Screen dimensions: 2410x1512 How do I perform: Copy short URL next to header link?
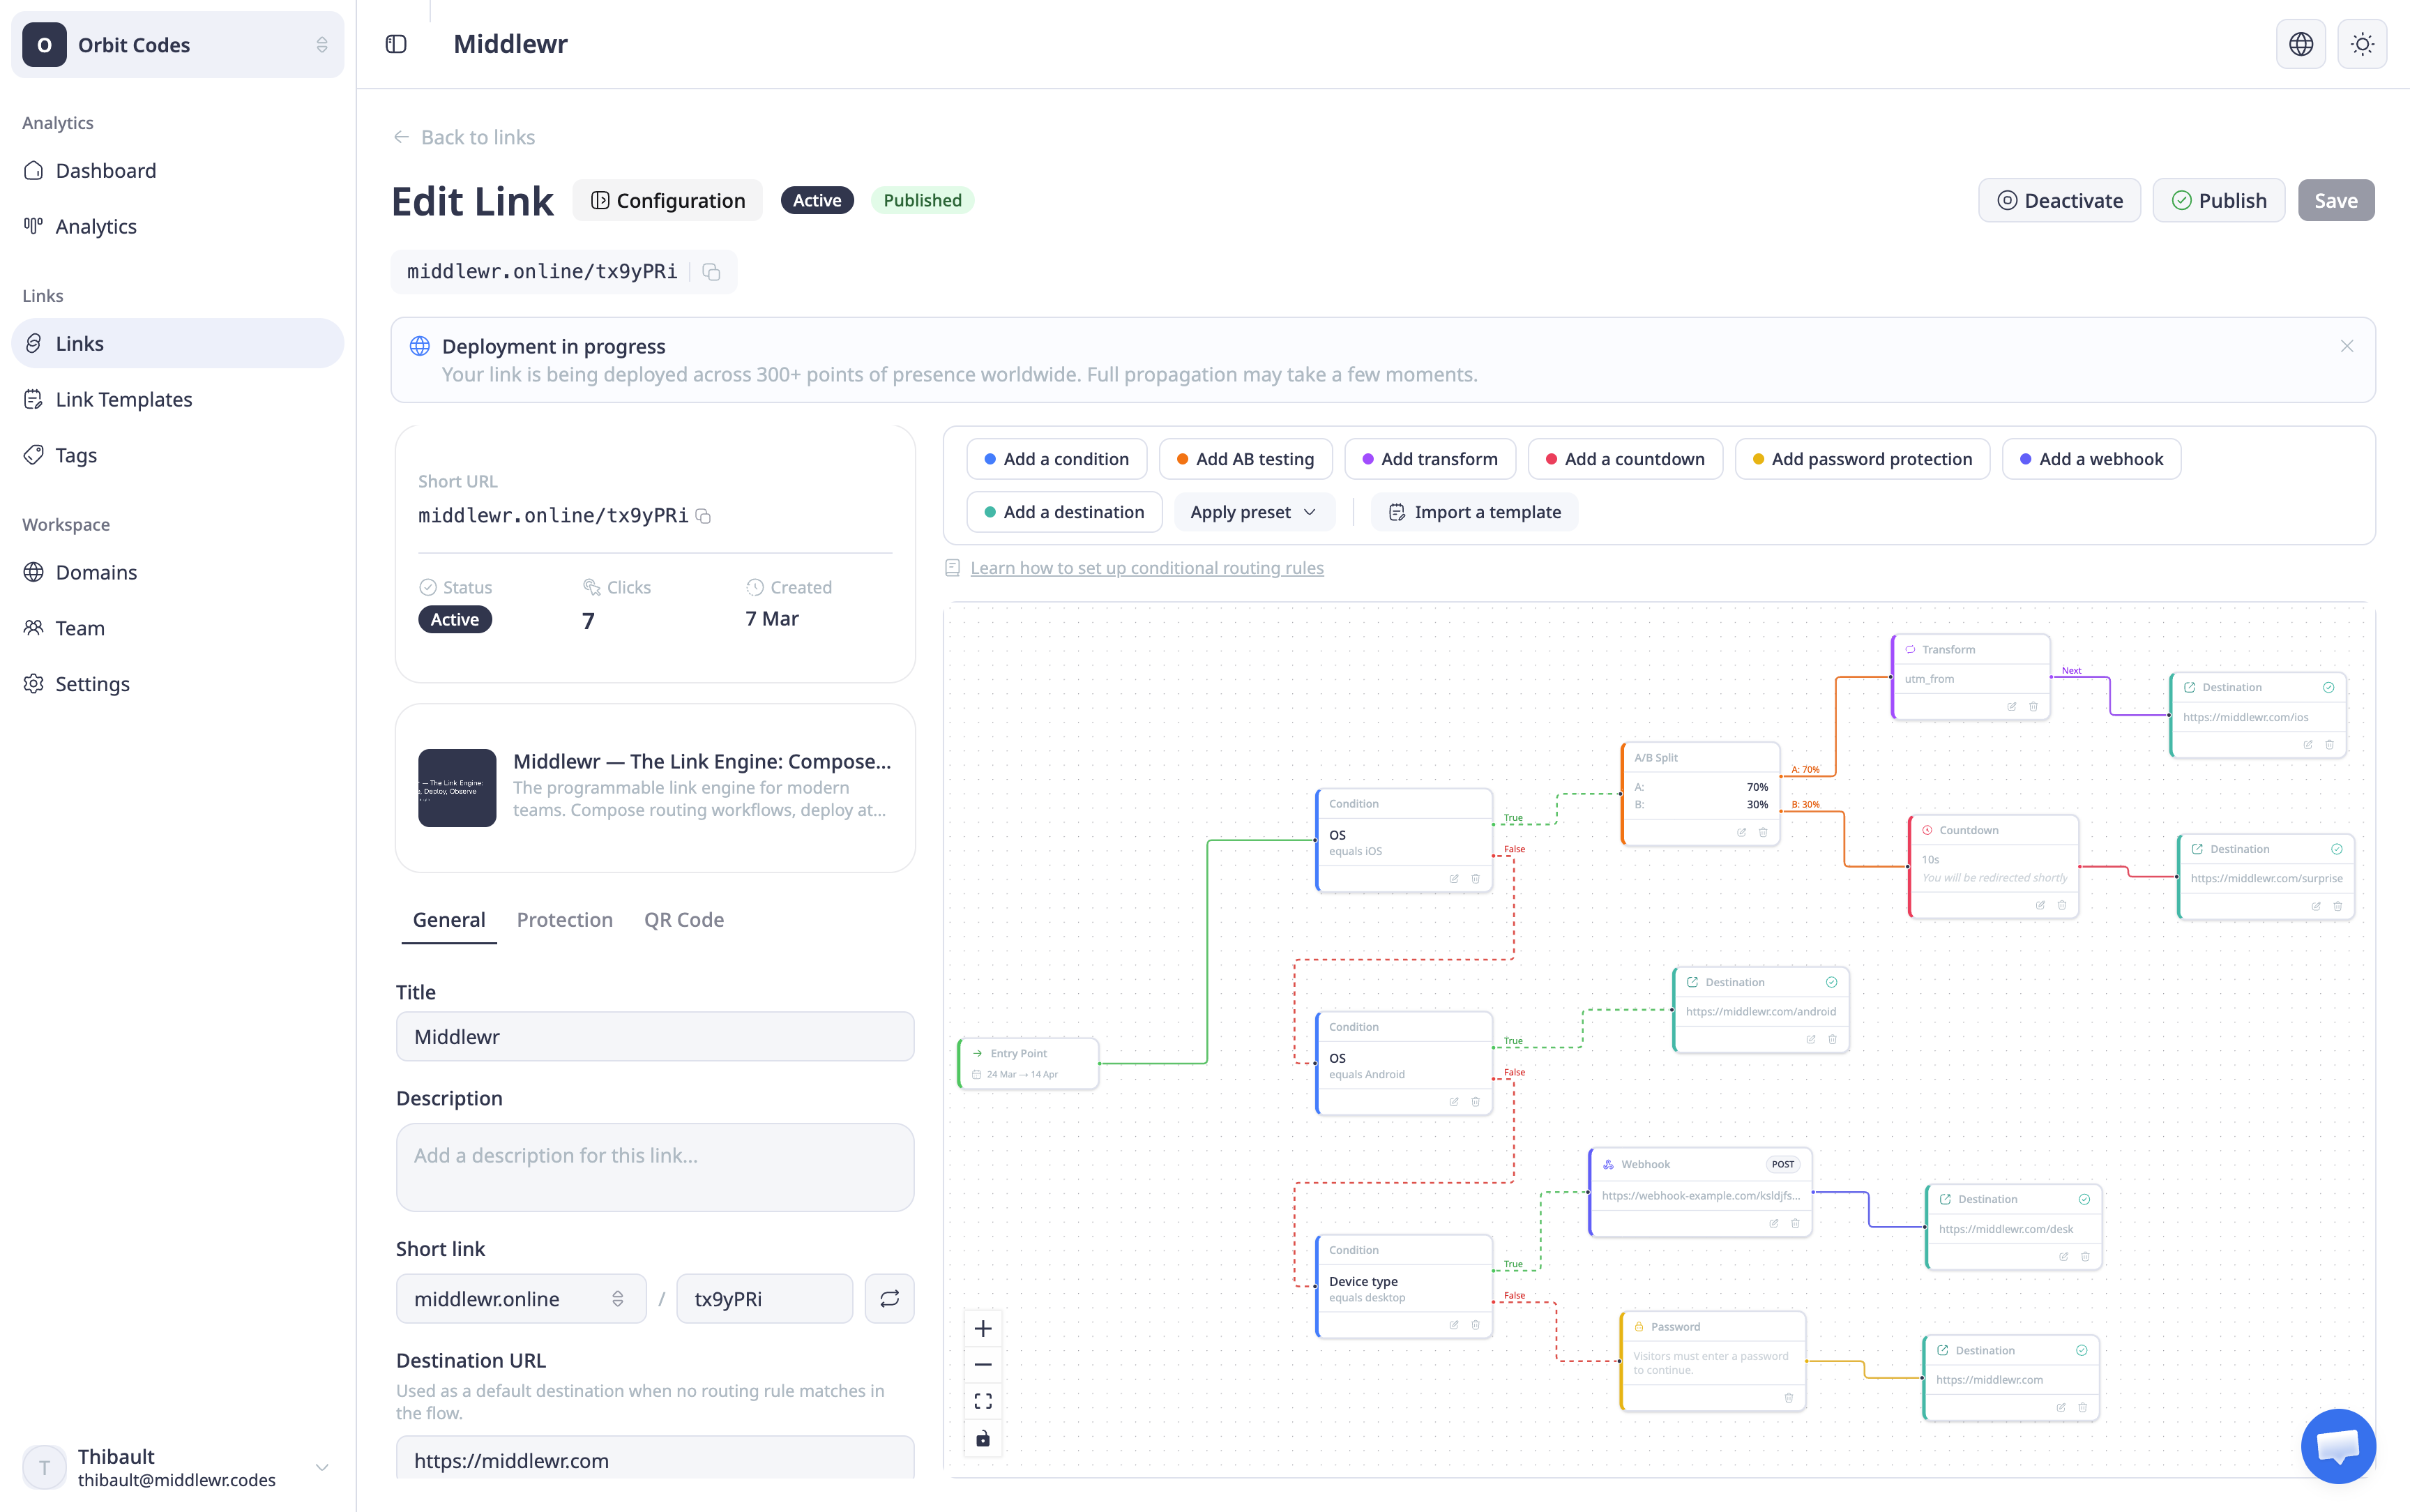[712, 272]
